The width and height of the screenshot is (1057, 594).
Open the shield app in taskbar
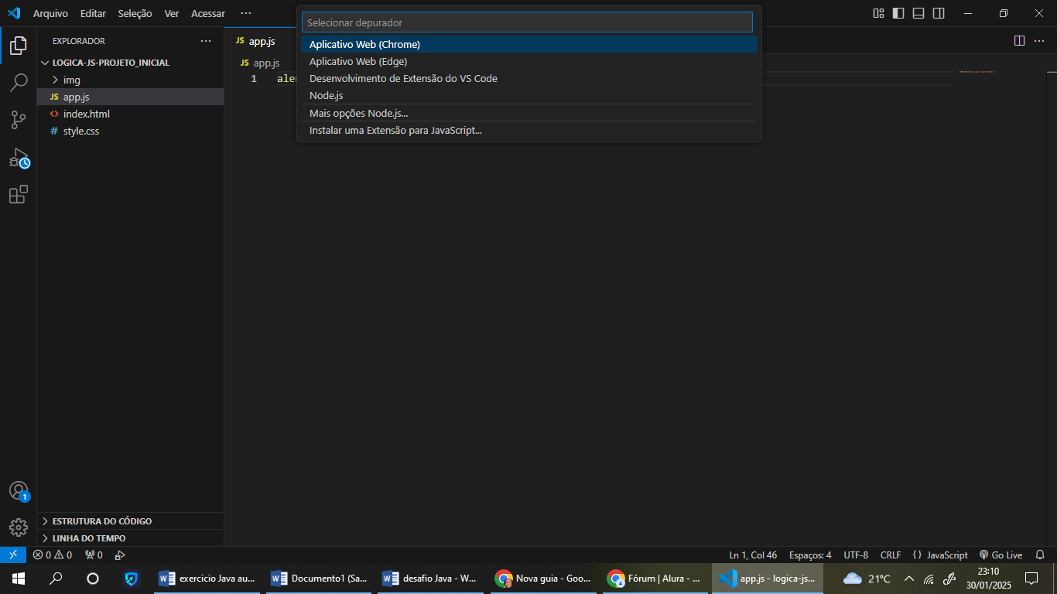132,579
